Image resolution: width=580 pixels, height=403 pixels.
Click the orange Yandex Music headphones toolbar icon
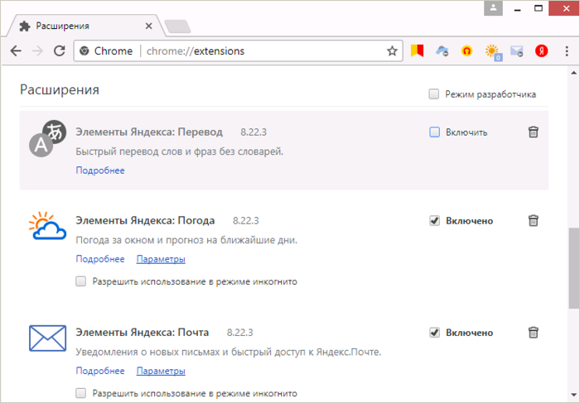466,51
